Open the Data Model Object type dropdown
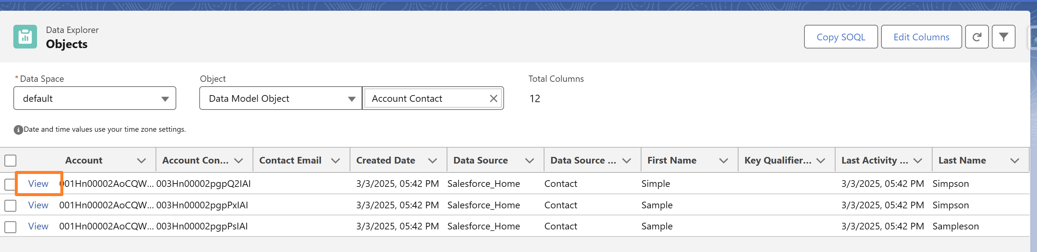Image resolution: width=1037 pixels, height=252 pixels. 281,98
